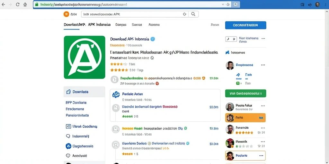Click the large green A app icon
The image size is (329, 164).
84,57
